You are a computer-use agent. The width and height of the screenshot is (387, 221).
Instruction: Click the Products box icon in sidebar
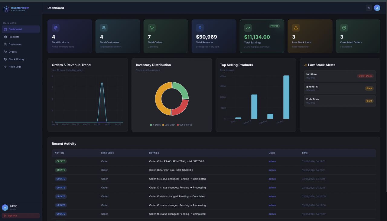tap(5, 37)
